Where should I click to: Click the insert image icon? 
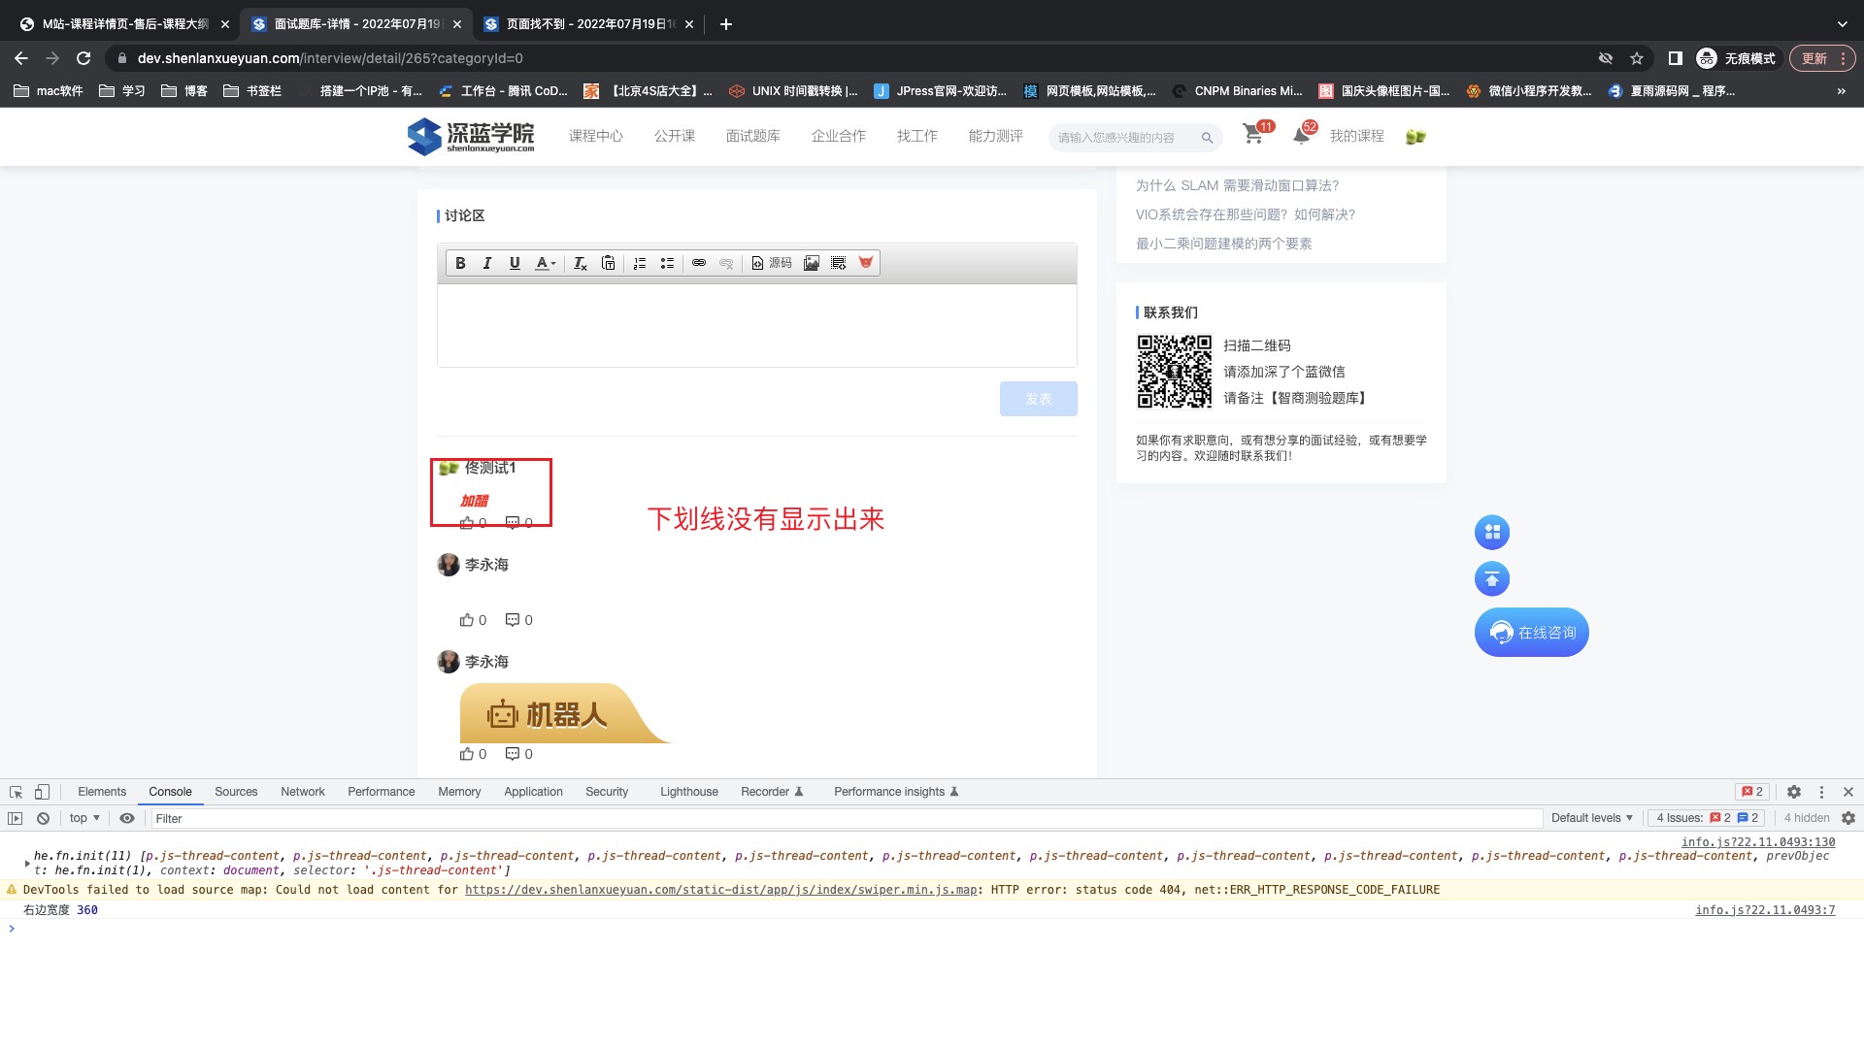point(812,263)
